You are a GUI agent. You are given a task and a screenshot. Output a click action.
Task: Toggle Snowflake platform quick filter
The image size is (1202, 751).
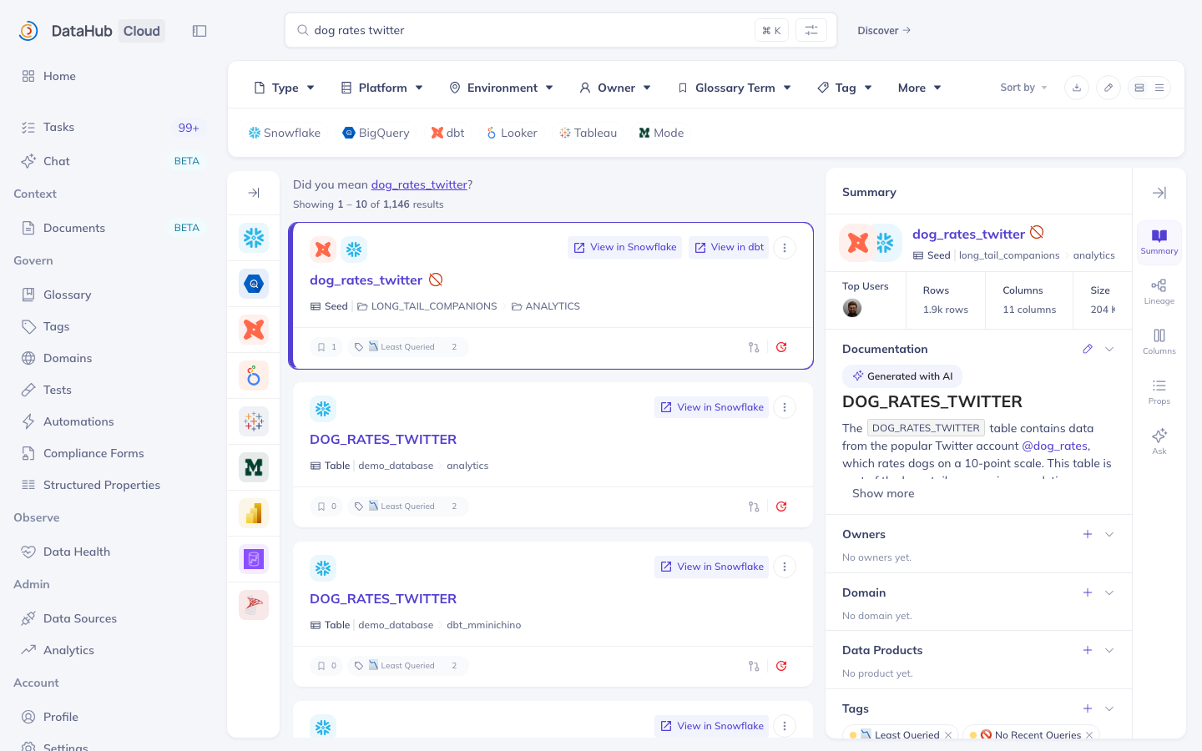coord(285,133)
